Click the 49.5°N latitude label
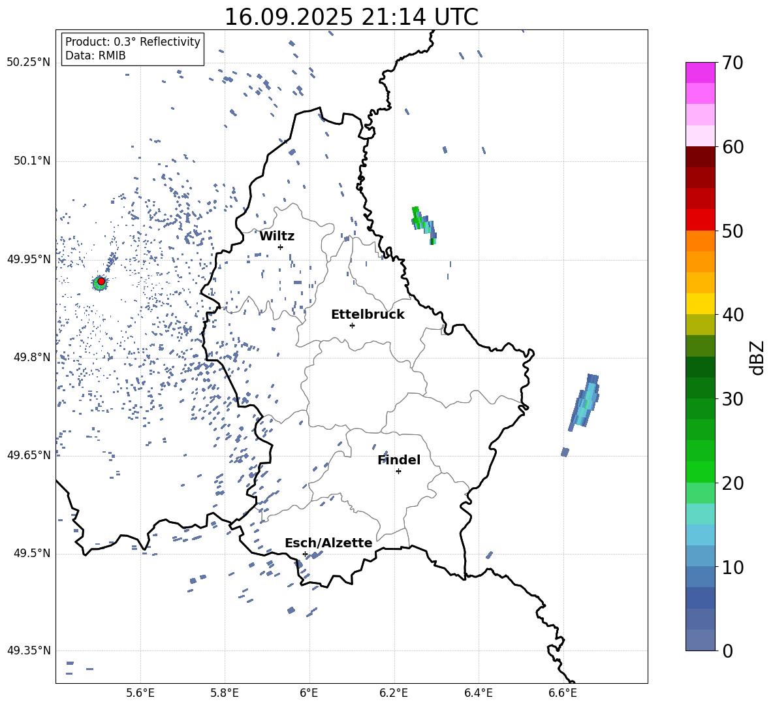This screenshot has width=773, height=706. [32, 554]
